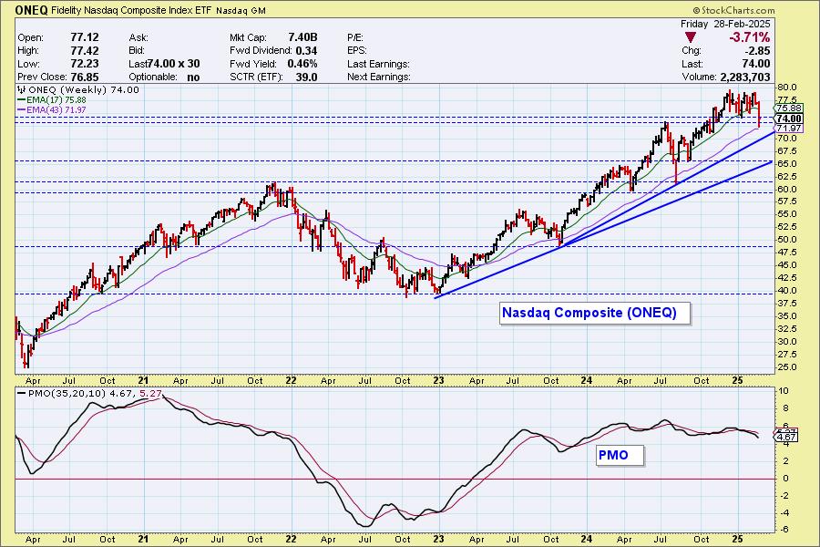This screenshot has height=547, width=820.
Task: Click the Fidelity Nasdaq Composite Index ETF name
Action: [x=131, y=10]
